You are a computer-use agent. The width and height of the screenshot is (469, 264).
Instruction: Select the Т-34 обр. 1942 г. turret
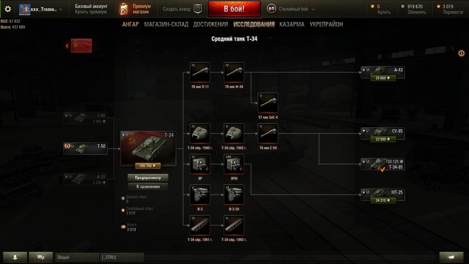pyautogui.click(x=234, y=133)
